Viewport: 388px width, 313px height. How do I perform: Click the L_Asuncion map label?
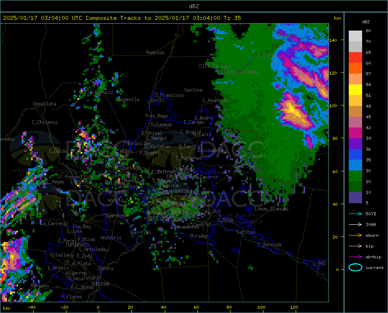pyautogui.click(x=216, y=100)
